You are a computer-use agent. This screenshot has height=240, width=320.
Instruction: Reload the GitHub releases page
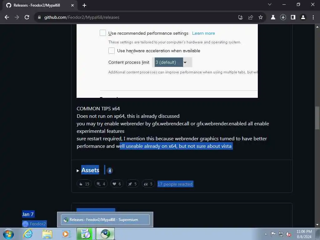pos(27,17)
